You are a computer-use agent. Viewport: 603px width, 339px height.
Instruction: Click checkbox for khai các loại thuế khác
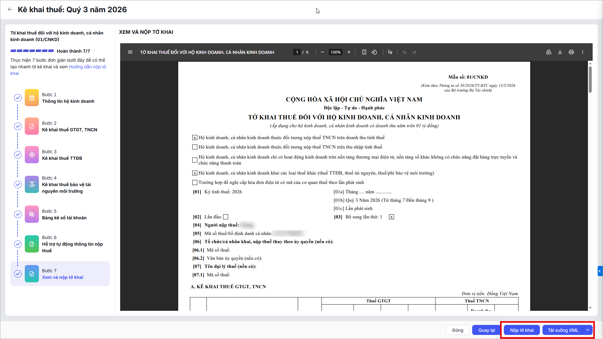195,173
